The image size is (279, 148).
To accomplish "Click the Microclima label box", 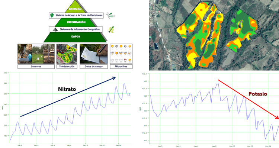I will click(x=121, y=67).
